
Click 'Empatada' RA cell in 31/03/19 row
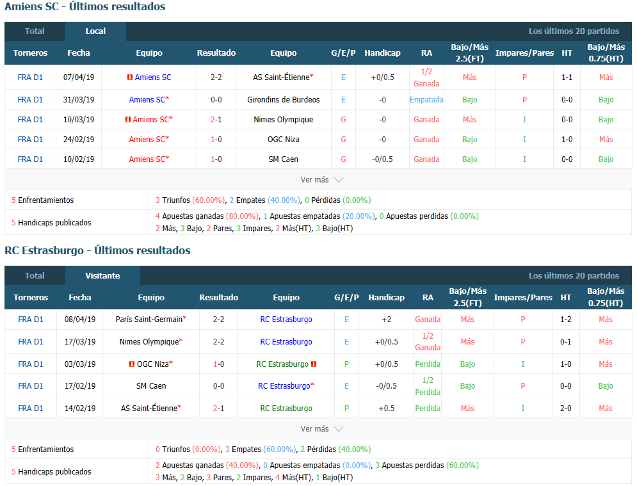[x=426, y=99]
